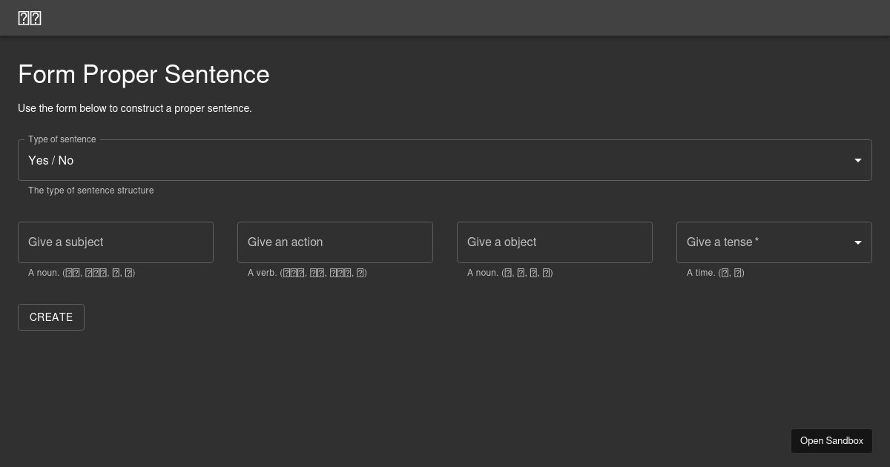Click the Form Proper Sentence heading
Screen dimensions: 890x467
(144, 74)
